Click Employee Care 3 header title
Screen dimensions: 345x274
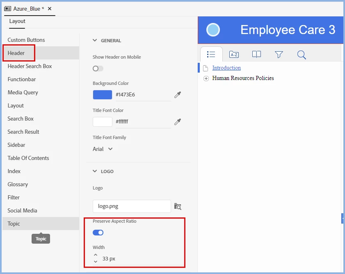[288, 30]
